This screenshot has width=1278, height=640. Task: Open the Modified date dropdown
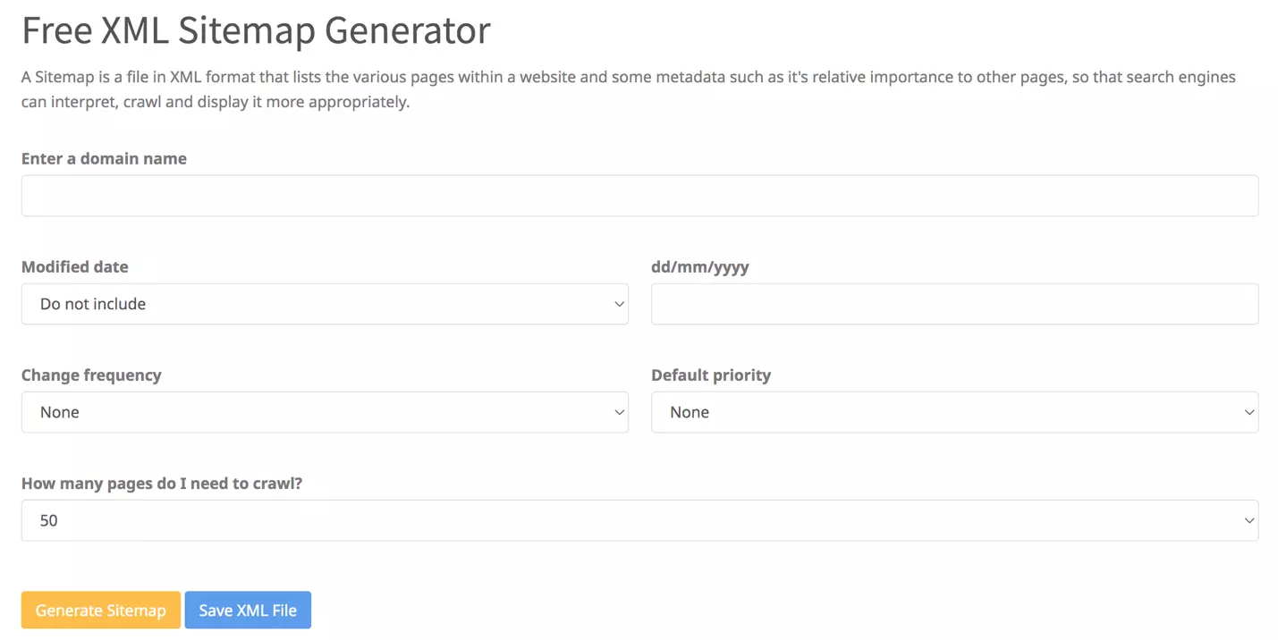325,304
